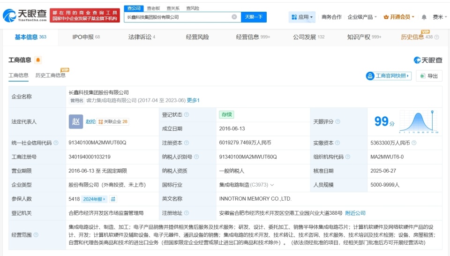Switch to the 查公司 search tab
The height and width of the screenshot is (256, 450).
click(134, 8)
